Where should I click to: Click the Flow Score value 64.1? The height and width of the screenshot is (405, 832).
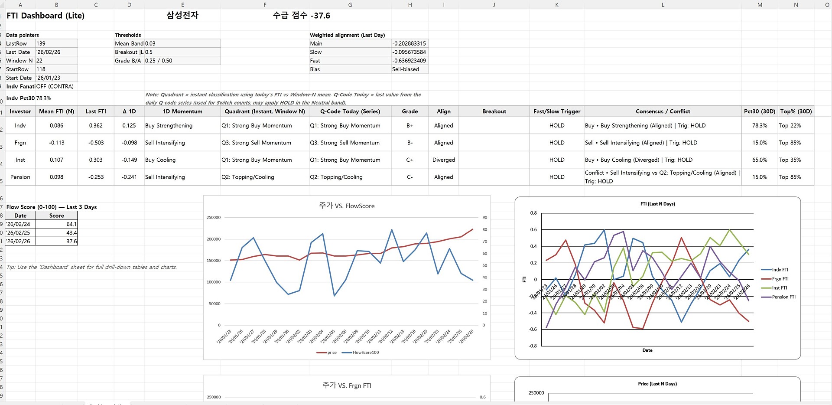pos(56,224)
